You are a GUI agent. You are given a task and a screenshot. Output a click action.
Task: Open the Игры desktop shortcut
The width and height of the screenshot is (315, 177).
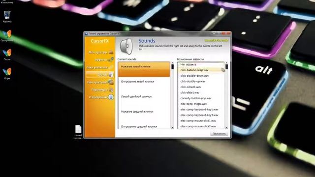point(7,74)
